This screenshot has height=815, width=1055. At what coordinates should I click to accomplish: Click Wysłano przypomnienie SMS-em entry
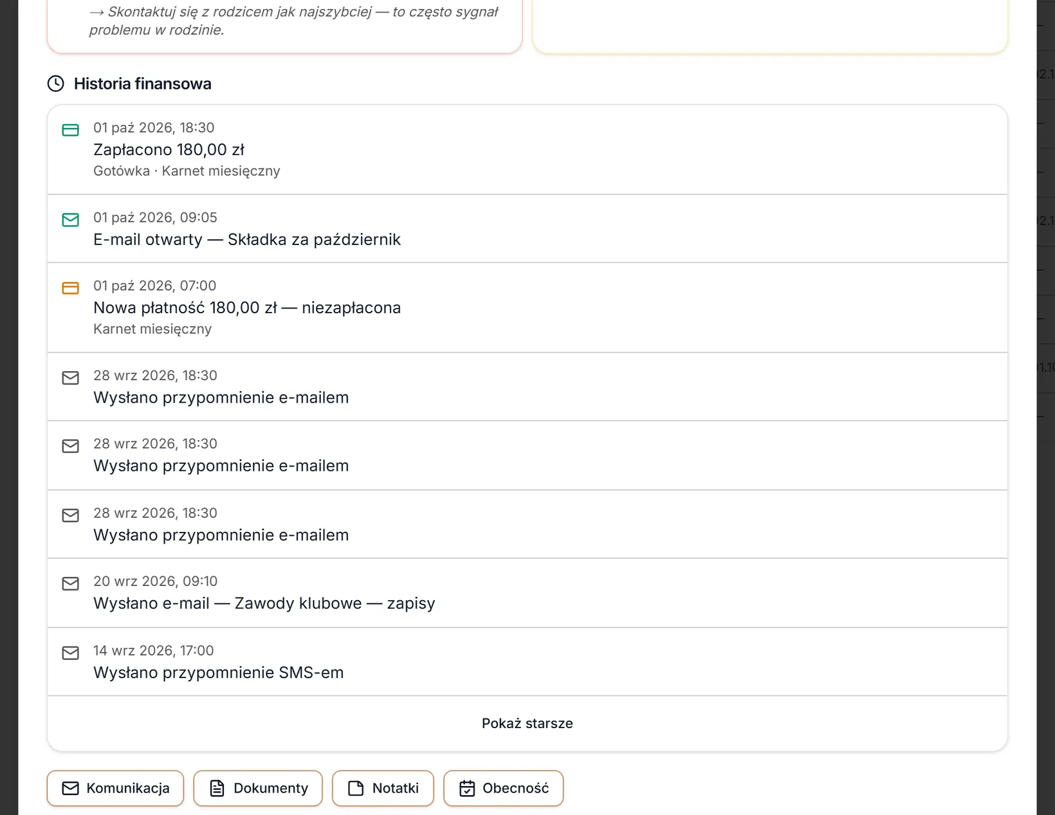point(219,673)
